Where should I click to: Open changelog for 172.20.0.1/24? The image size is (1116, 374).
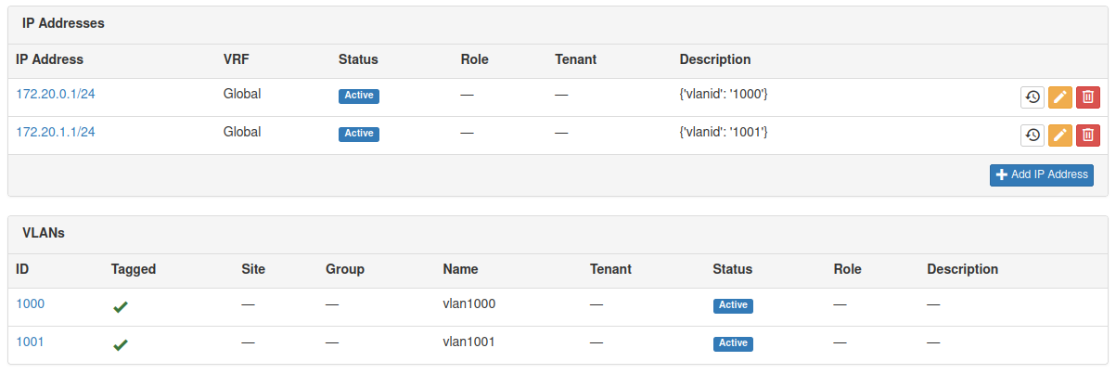(x=1033, y=97)
